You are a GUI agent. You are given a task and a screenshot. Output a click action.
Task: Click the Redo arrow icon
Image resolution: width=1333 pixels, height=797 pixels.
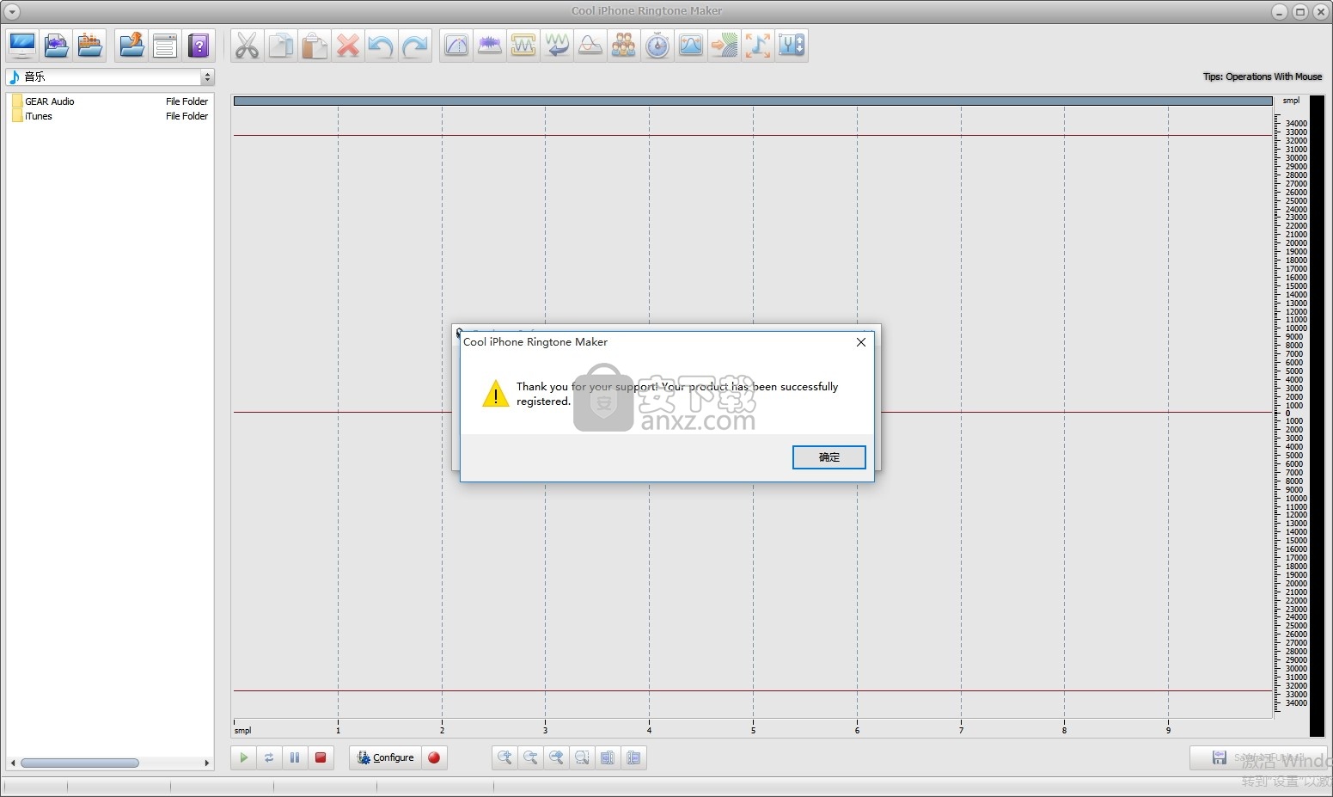click(414, 46)
